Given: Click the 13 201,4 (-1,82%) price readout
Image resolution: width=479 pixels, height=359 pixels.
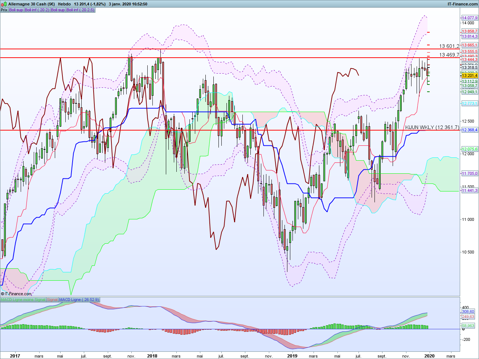Looking at the screenshot, I should pos(90,4).
